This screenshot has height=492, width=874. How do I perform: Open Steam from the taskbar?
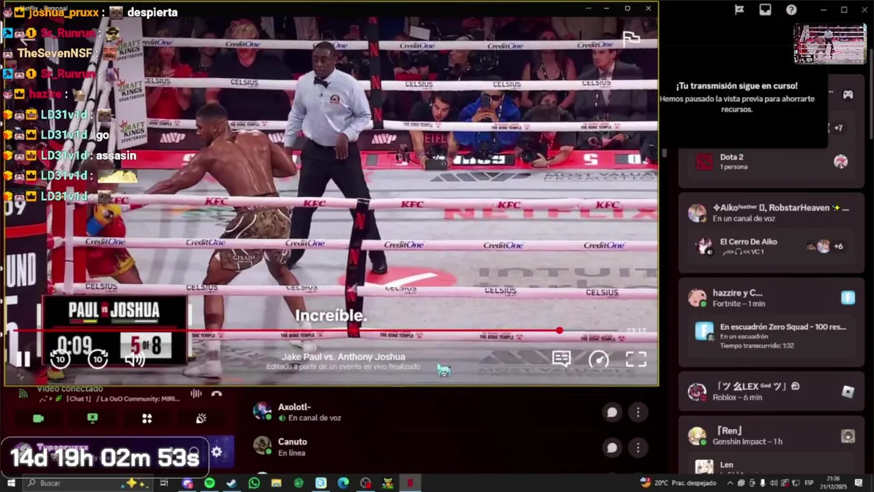(231, 483)
